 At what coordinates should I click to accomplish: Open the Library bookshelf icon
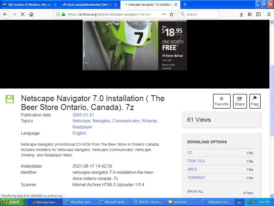[x=250, y=14]
